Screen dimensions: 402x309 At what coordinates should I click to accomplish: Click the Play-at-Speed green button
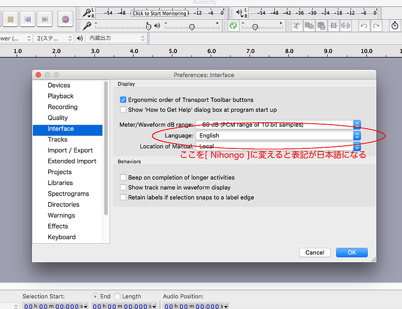tap(233, 26)
